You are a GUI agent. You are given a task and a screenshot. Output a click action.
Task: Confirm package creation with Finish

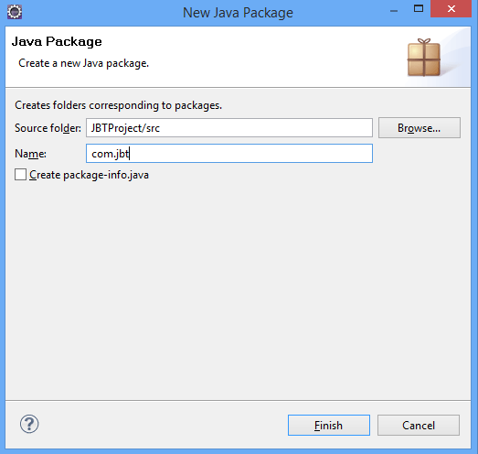tap(329, 425)
